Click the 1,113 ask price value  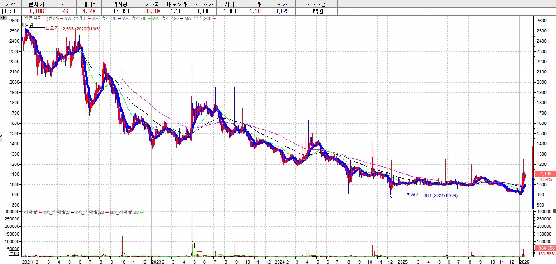coord(177,11)
